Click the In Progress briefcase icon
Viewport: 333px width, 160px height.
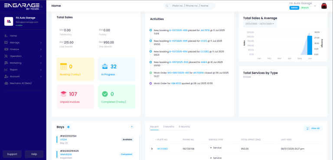[105, 66]
